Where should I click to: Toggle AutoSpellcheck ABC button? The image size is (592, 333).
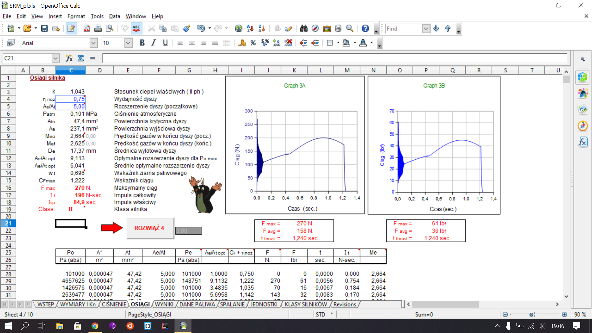pyautogui.click(x=136, y=29)
